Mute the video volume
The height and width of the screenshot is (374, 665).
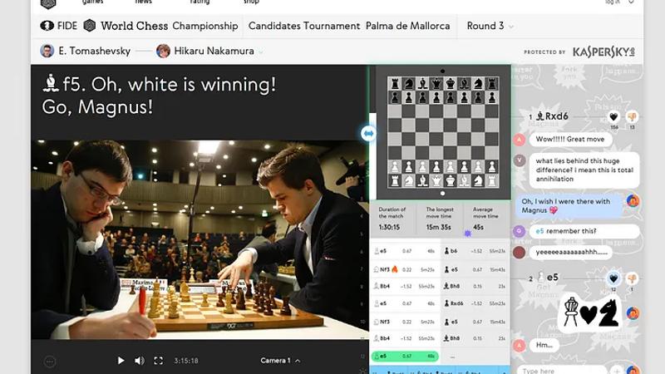[140, 361]
